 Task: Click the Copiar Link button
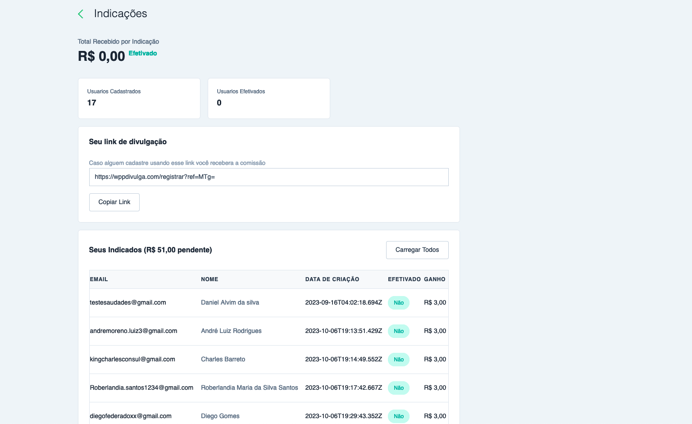[114, 202]
